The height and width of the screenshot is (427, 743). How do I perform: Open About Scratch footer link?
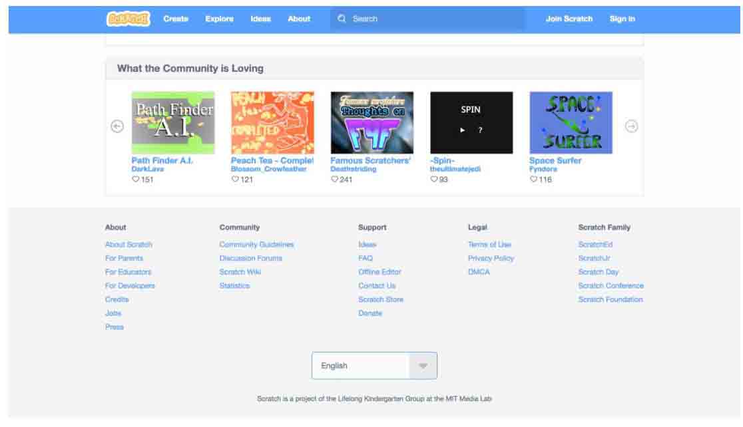pyautogui.click(x=128, y=245)
